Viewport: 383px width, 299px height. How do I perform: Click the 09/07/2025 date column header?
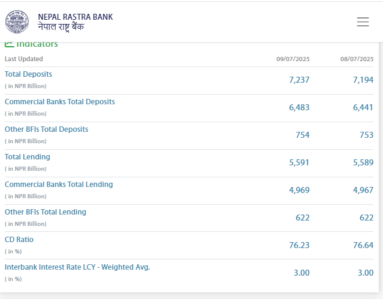pyautogui.click(x=292, y=59)
